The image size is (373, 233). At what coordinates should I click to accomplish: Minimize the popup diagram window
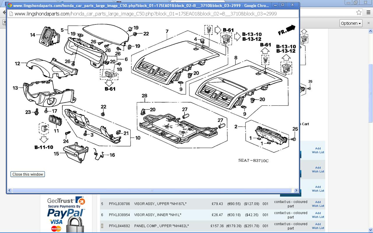coord(275,5)
